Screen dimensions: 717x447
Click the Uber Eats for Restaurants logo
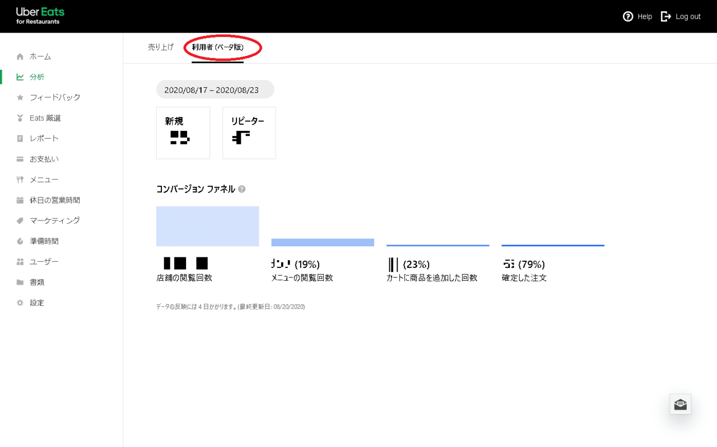click(40, 16)
